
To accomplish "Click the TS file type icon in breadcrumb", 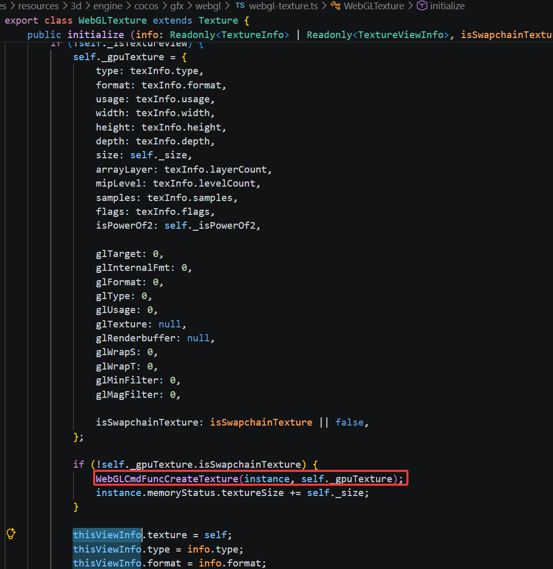I will 240,6.
